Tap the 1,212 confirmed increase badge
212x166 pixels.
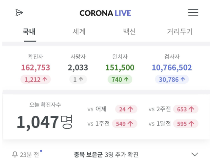coord(35,79)
